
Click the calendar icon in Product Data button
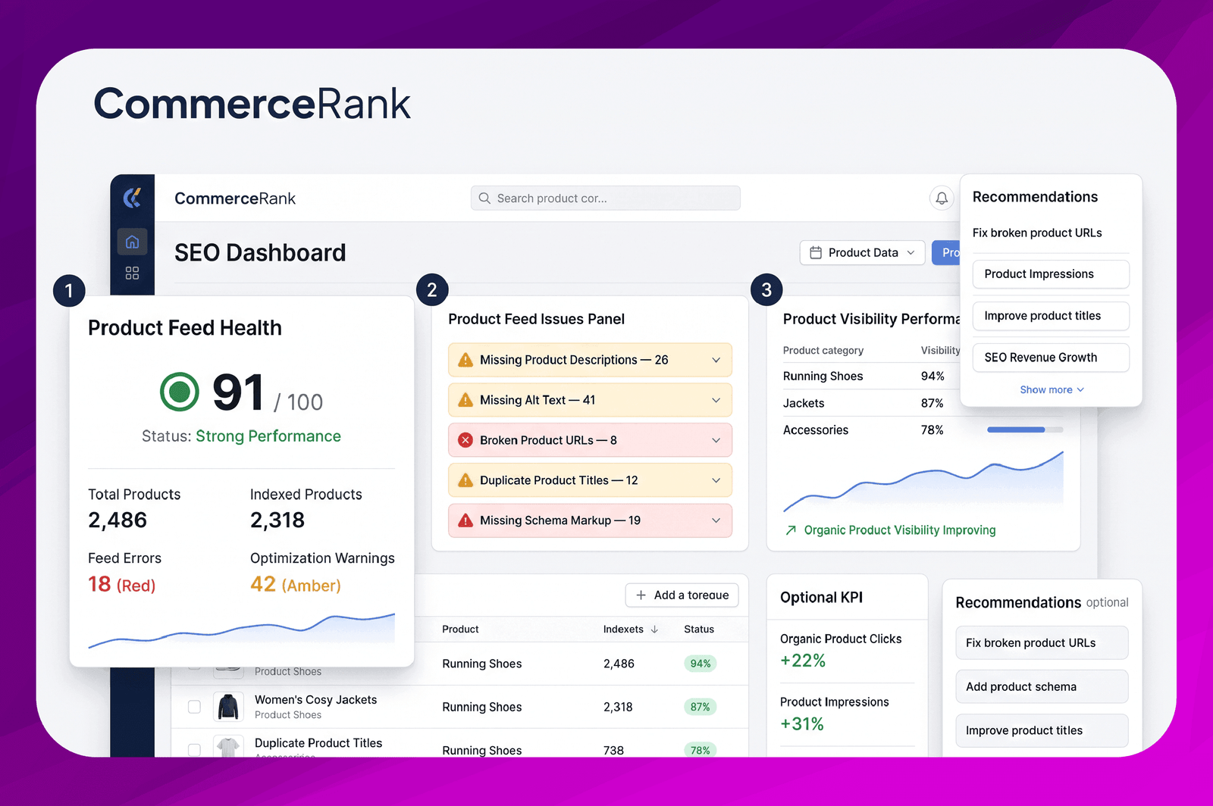816,252
